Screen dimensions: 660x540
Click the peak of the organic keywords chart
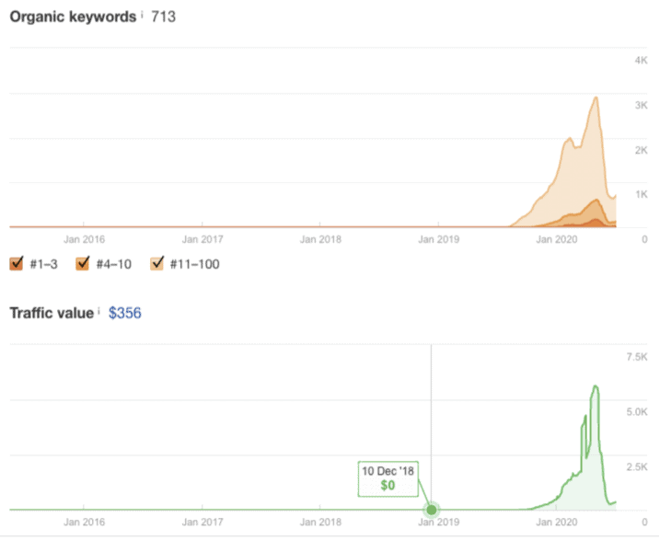click(596, 98)
